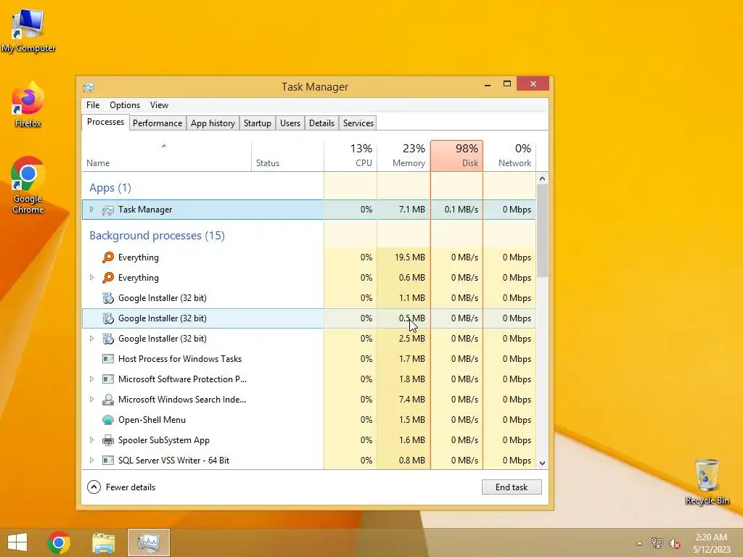Click the Task Manager title bar icon
Image resolution: width=743 pixels, height=557 pixels.
[x=89, y=87]
